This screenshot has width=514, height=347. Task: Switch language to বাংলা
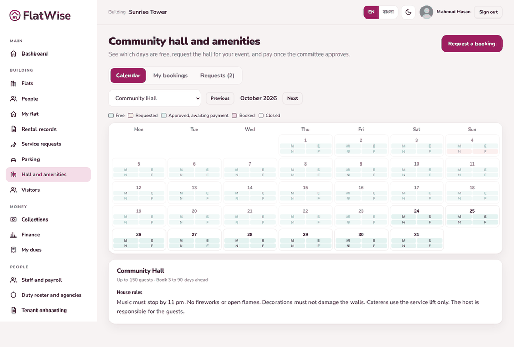pos(388,12)
